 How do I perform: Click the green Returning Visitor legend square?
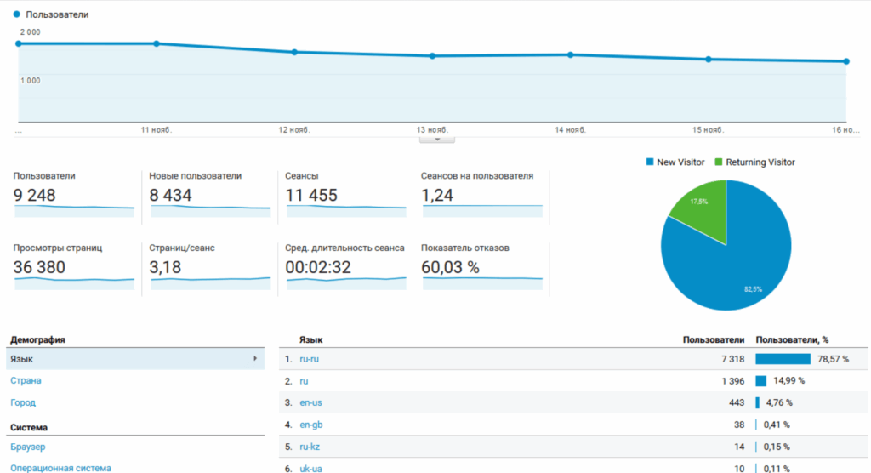(719, 162)
